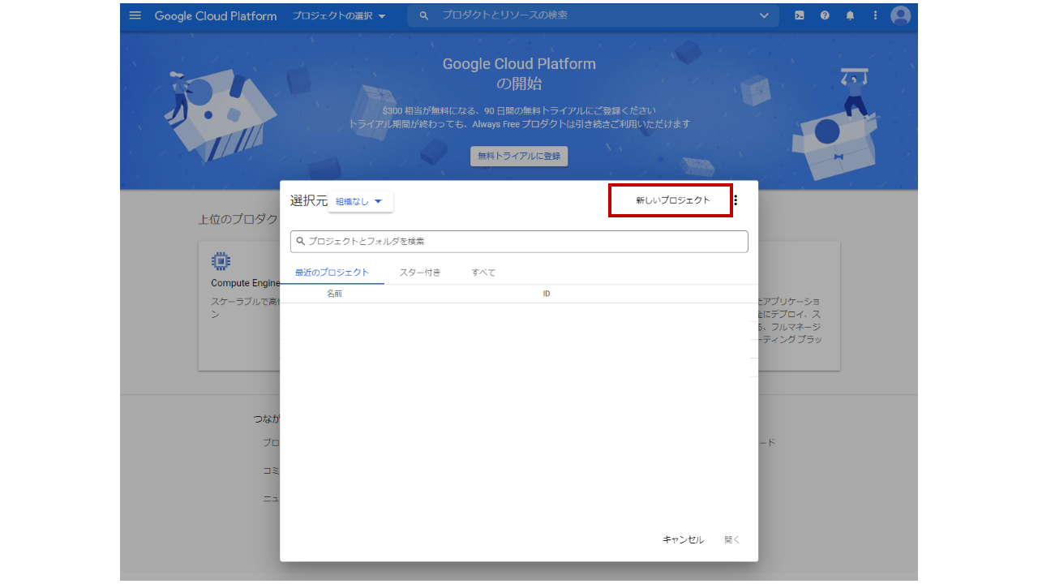Switch to the すべて tab
The width and height of the screenshot is (1038, 584).
tap(483, 273)
